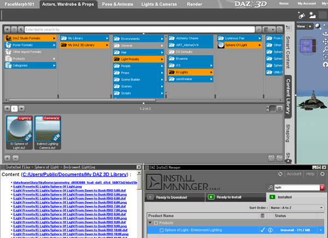This screenshot has width=328, height=238.
Task: Click the forward arrow in Content Library toolbar
Action: point(14,30)
